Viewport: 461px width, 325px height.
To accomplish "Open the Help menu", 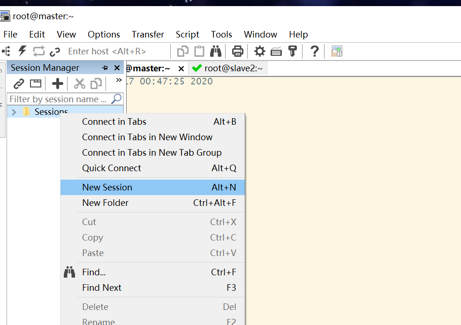I will pos(298,34).
